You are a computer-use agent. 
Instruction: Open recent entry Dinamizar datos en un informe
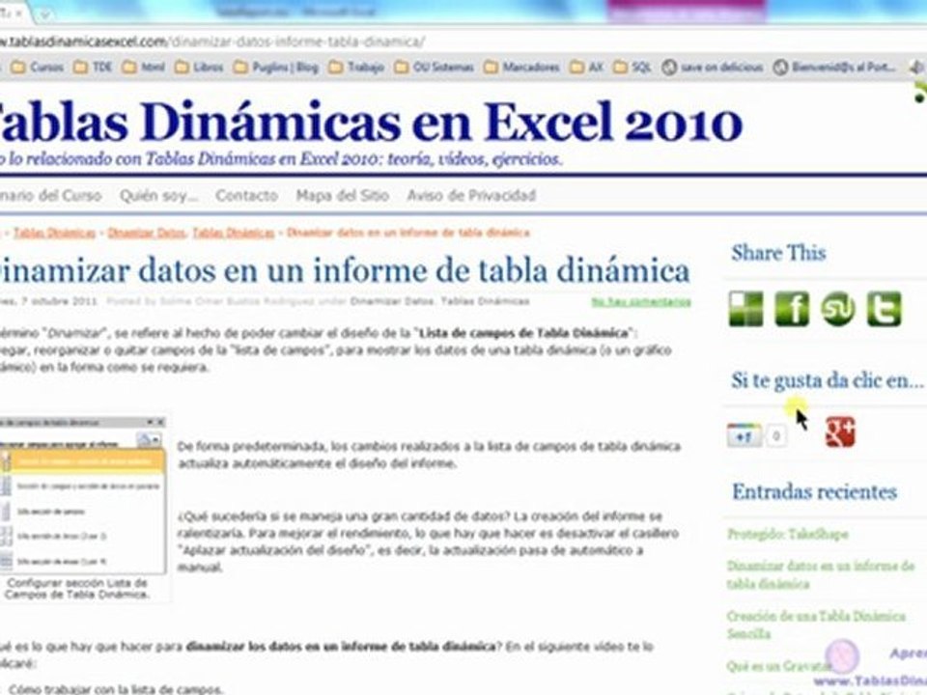(821, 574)
